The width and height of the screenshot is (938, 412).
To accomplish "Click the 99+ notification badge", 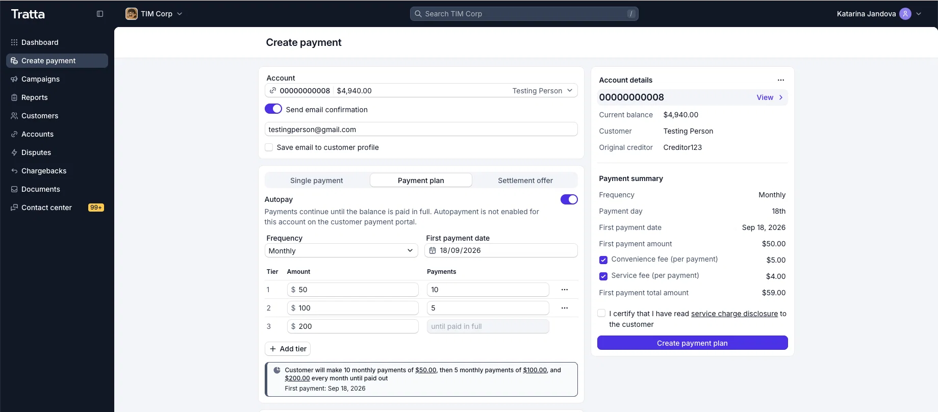I will point(96,208).
